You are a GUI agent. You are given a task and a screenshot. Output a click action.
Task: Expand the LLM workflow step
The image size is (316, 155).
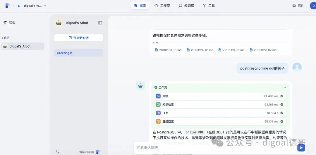coord(221,113)
